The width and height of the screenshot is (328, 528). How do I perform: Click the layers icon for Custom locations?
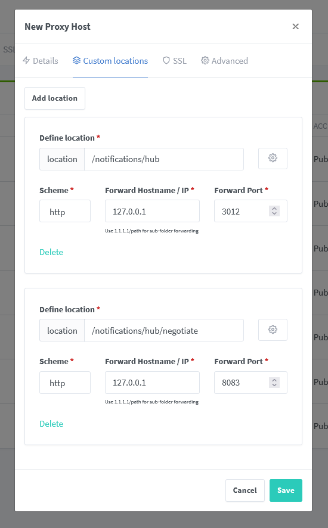click(76, 61)
